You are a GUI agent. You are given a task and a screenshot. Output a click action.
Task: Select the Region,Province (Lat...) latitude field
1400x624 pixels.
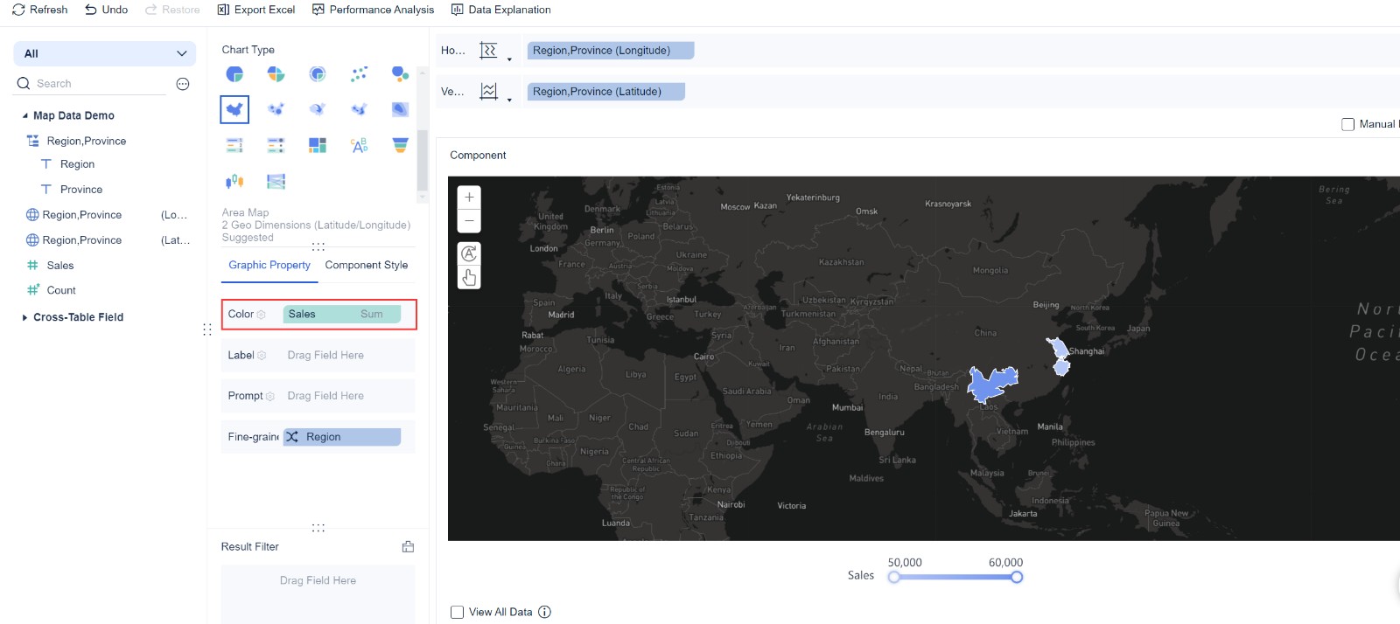pos(107,240)
